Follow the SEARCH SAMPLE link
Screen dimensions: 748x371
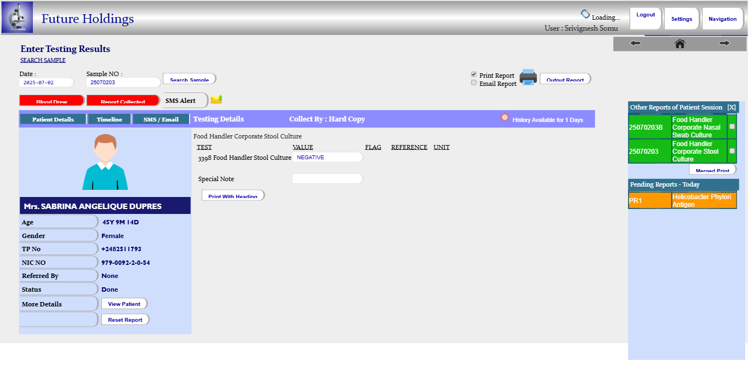click(x=43, y=60)
